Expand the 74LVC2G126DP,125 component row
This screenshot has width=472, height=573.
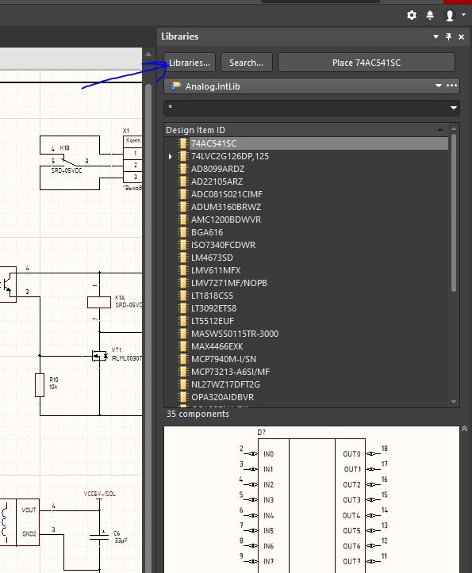170,156
